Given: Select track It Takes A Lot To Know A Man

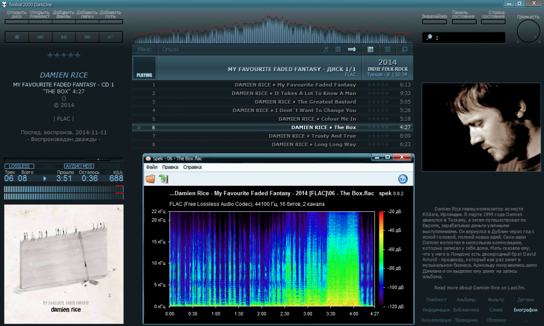Looking at the screenshot, I should pos(272,93).
